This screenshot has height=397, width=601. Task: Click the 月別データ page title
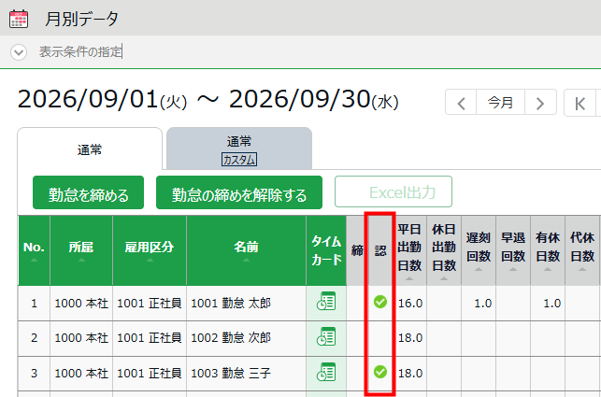tap(81, 19)
